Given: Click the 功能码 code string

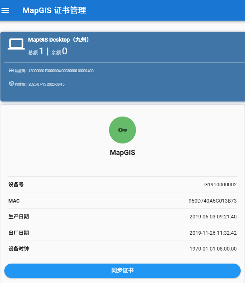Looking at the screenshot, I should click(x=61, y=71).
